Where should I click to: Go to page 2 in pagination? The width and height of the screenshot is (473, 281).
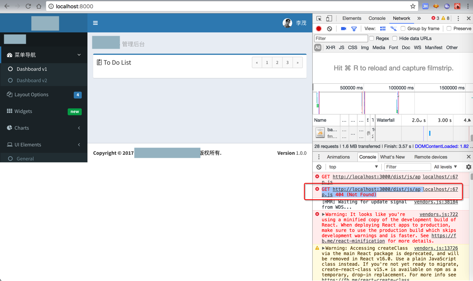[x=277, y=63]
